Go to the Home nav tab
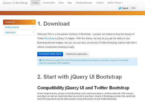 tap(35, 3)
